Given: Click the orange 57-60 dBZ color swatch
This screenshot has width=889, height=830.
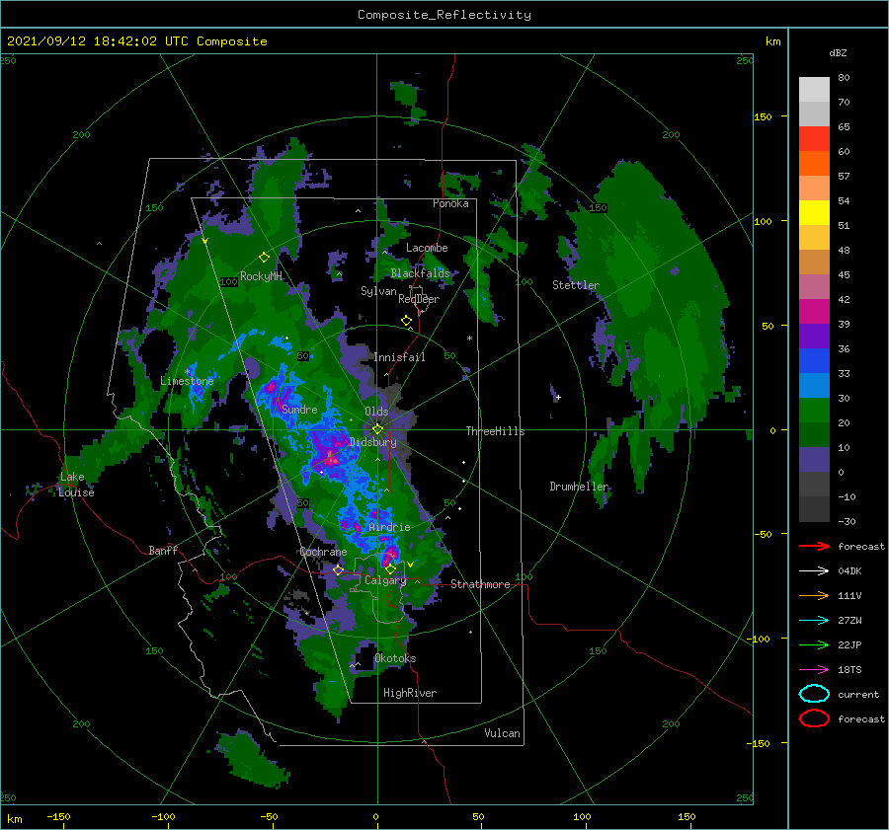Looking at the screenshot, I should click(814, 164).
